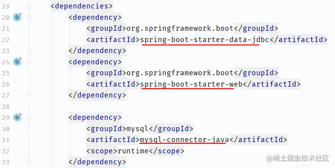Screen dimensions: 335x168
Task: Click the gutter dependency icon on line 20
Action: (17, 17)
